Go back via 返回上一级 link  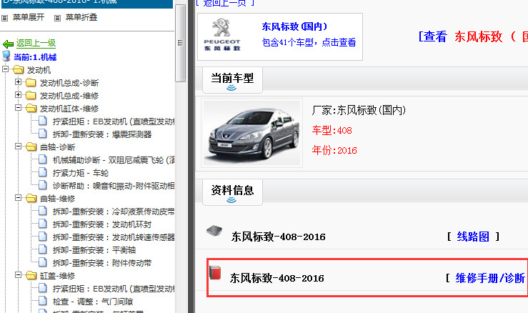tap(36, 43)
